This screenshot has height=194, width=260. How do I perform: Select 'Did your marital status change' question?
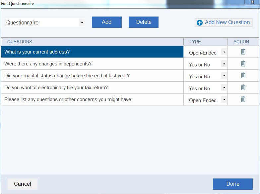tap(92, 75)
